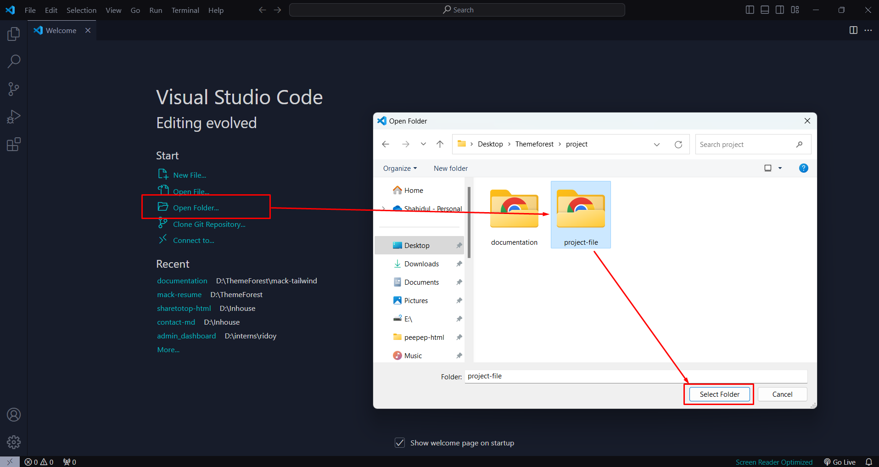Go forward with the title bar arrow
Viewport: 879px width, 467px height.
(277, 10)
